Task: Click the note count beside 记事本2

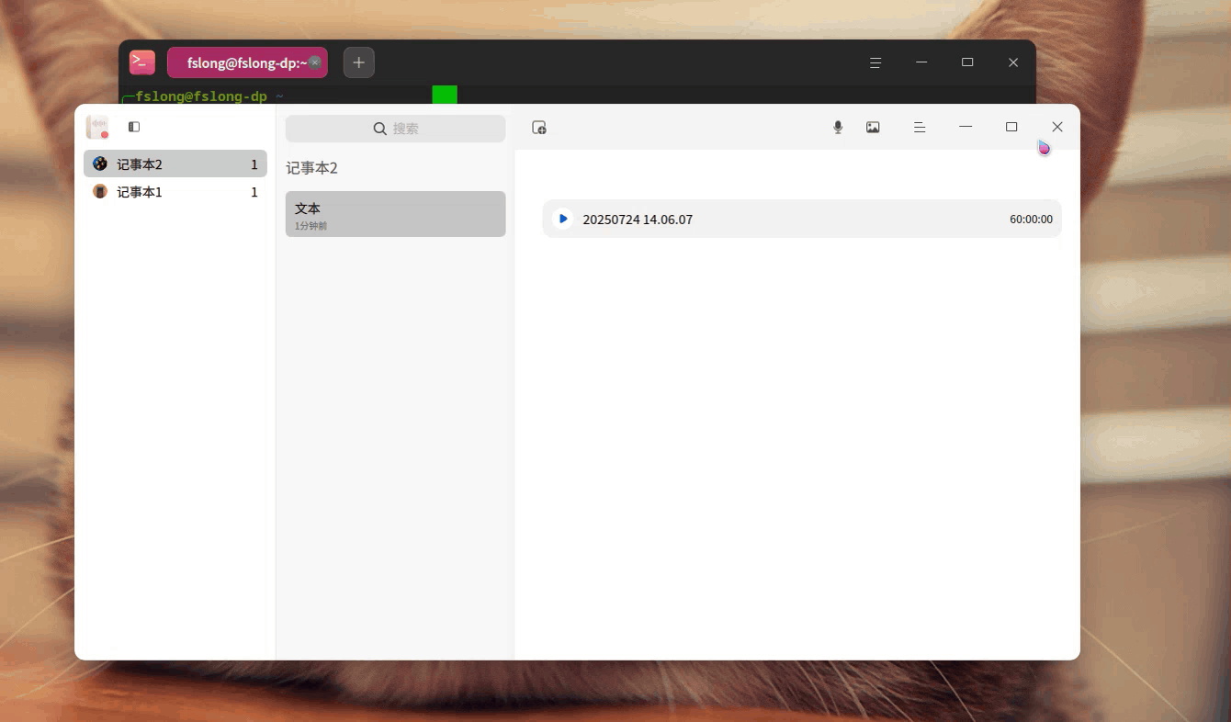Action: tap(254, 164)
